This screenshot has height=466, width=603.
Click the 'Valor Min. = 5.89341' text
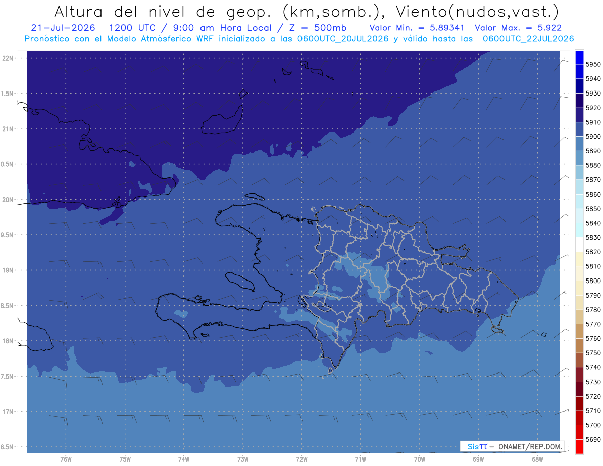(417, 28)
